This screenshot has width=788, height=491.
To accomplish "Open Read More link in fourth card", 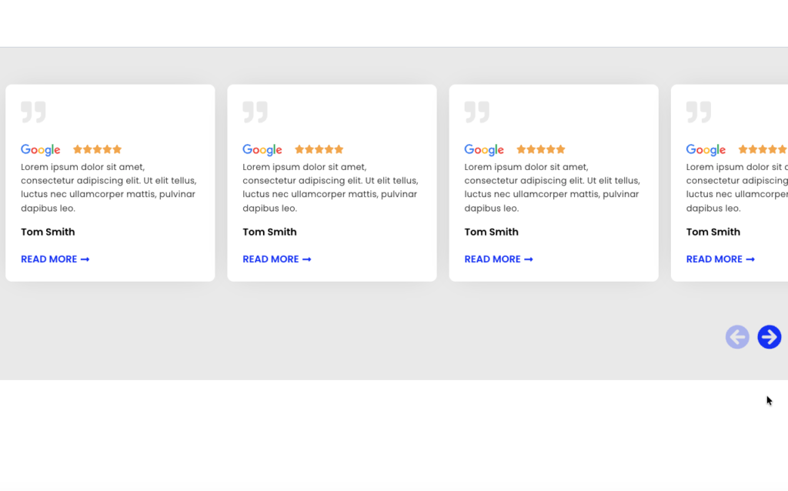I will (x=720, y=259).
